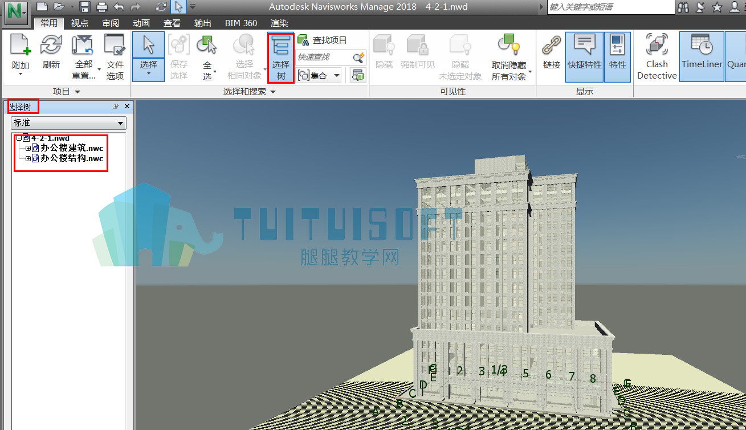Viewport: 746px width, 430px height.
Task: Open dropdown arrow next to Open folder icon
Action: (71, 7)
